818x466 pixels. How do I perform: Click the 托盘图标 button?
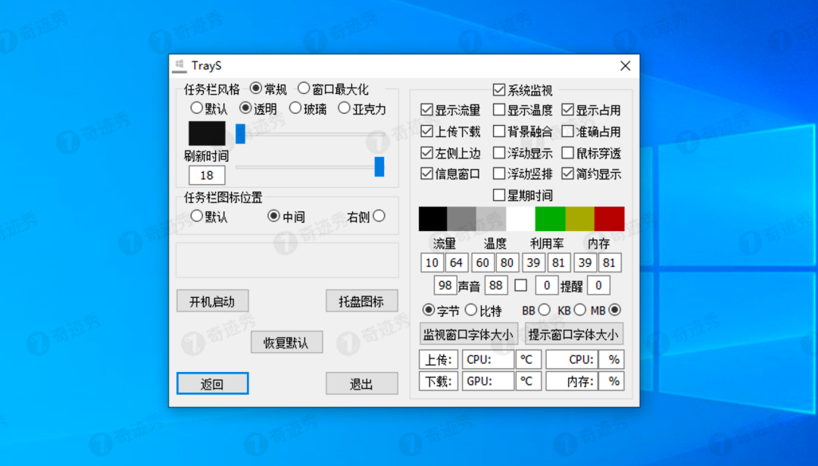tap(361, 301)
